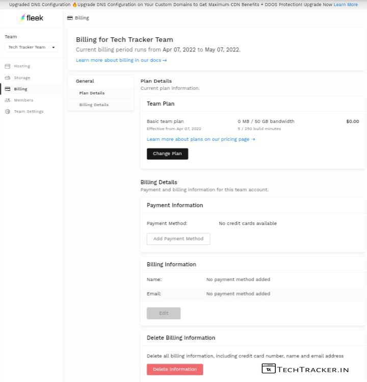Select Plan Details in the General menu
Image resolution: width=367 pixels, height=382 pixels.
point(92,93)
